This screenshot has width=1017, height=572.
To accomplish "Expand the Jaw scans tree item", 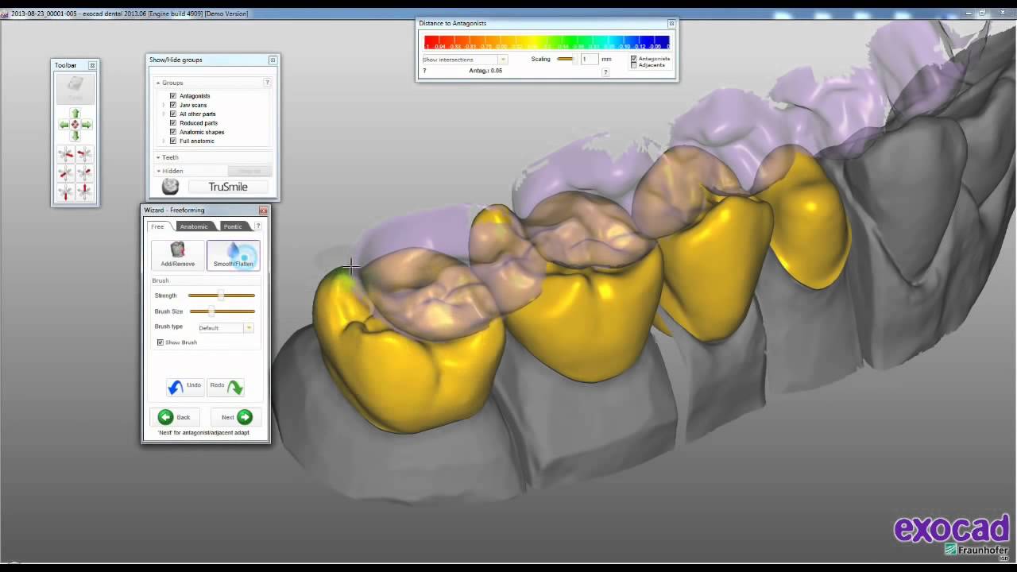I will coord(164,105).
